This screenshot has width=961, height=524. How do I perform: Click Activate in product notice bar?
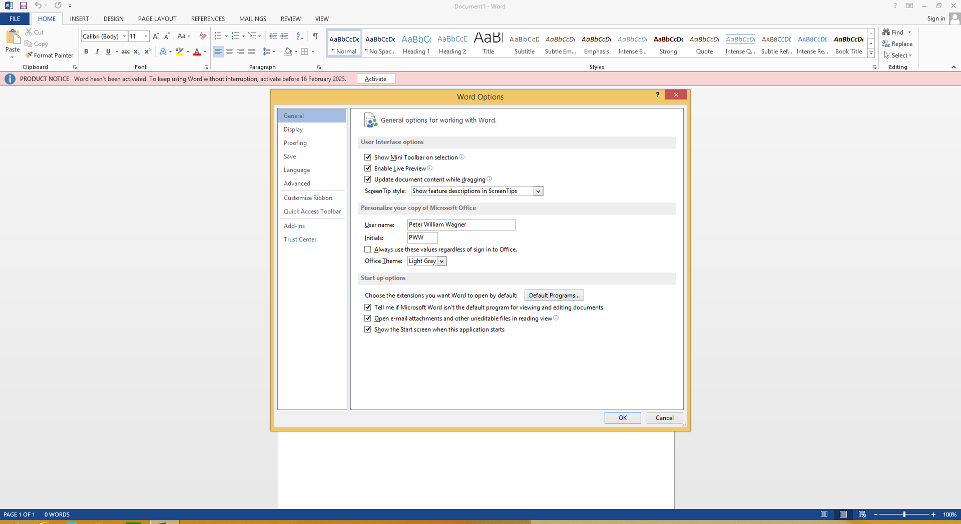click(376, 79)
